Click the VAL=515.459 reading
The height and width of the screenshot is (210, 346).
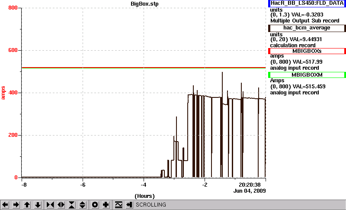click(x=308, y=87)
